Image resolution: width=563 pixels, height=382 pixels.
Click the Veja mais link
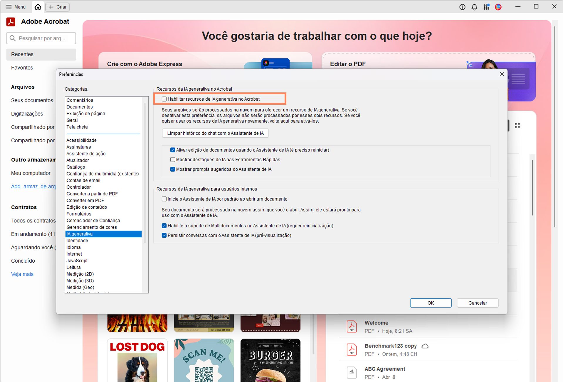pos(22,274)
